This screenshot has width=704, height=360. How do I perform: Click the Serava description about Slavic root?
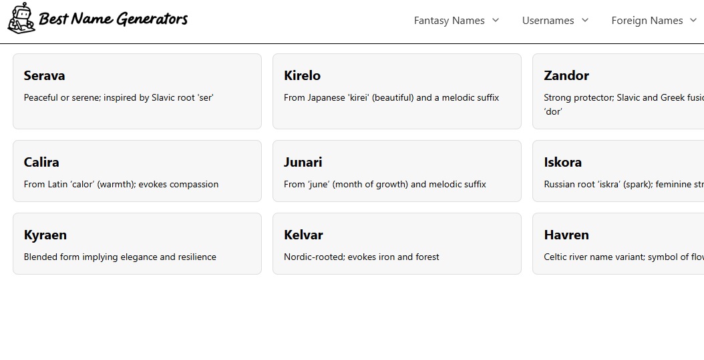tap(119, 98)
